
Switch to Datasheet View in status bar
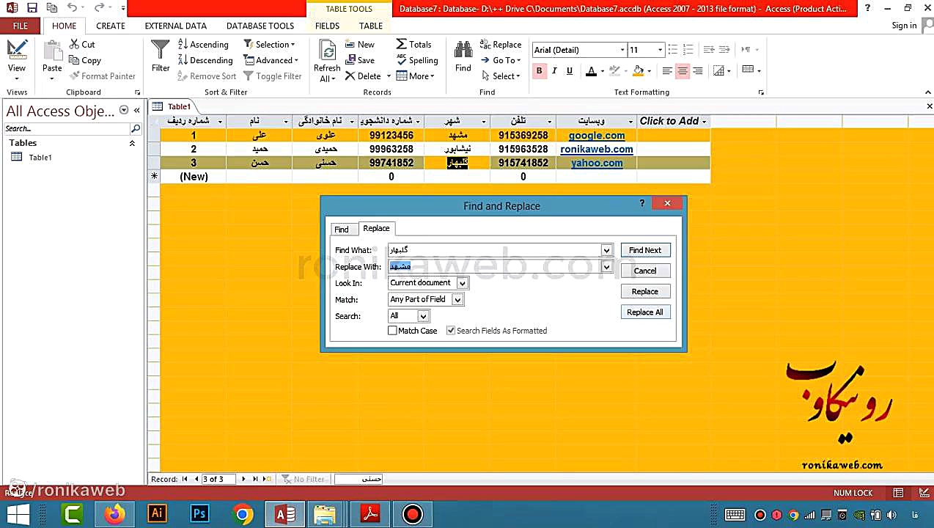click(898, 493)
